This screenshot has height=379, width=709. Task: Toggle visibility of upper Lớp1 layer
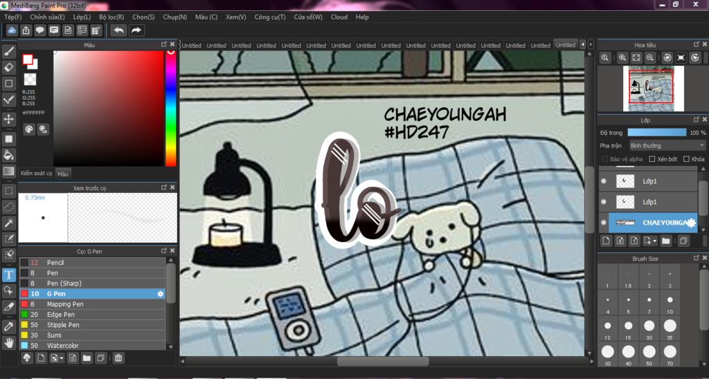click(x=603, y=181)
